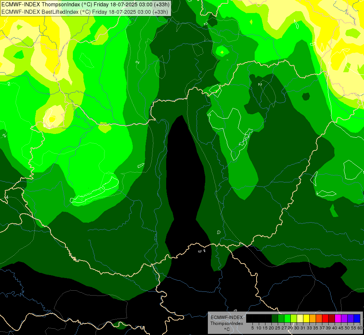Click the legend tick value 33
This screenshot has height=335, width=364.
click(309, 328)
